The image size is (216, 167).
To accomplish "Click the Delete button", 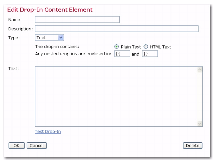I will click(192, 145).
